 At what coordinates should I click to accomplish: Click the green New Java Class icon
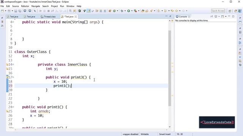pos(114,11)
